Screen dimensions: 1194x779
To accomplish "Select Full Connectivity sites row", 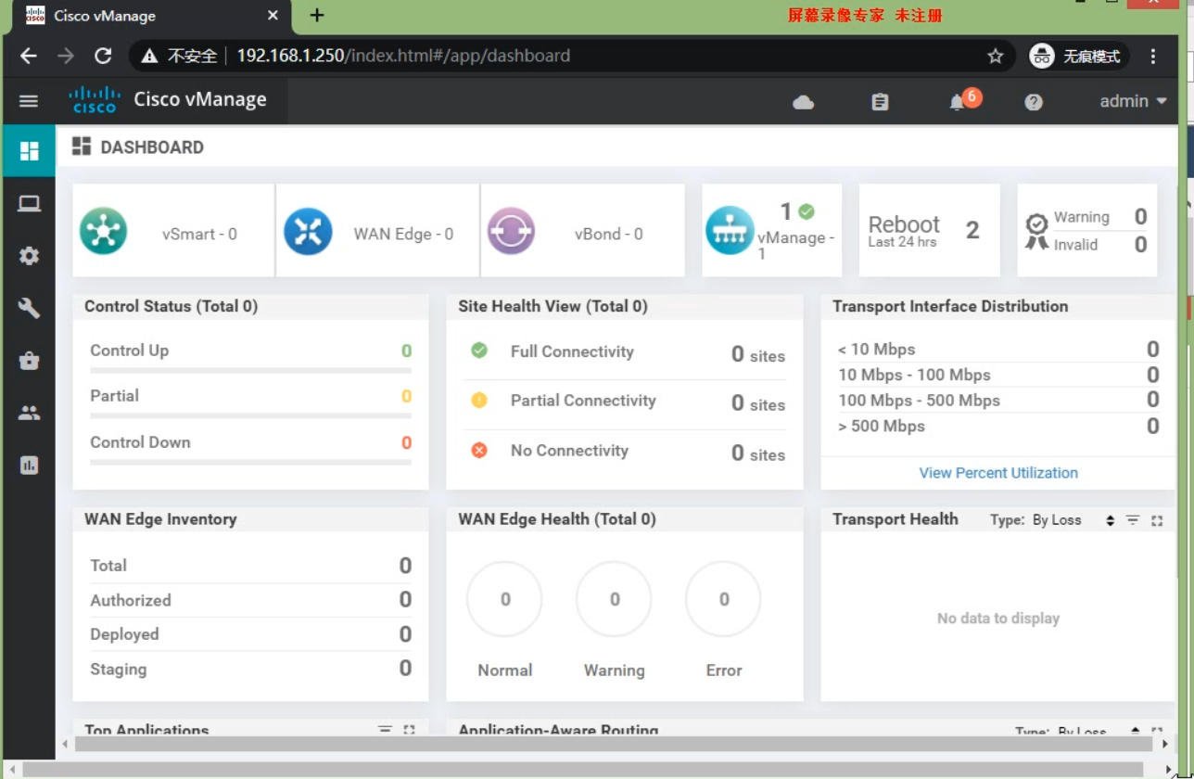I will pyautogui.click(x=625, y=352).
